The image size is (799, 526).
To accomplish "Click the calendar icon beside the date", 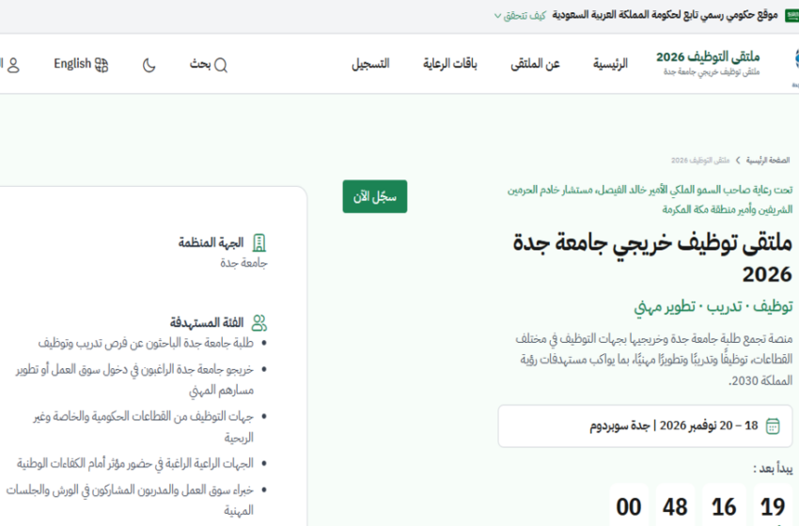I will (x=773, y=426).
